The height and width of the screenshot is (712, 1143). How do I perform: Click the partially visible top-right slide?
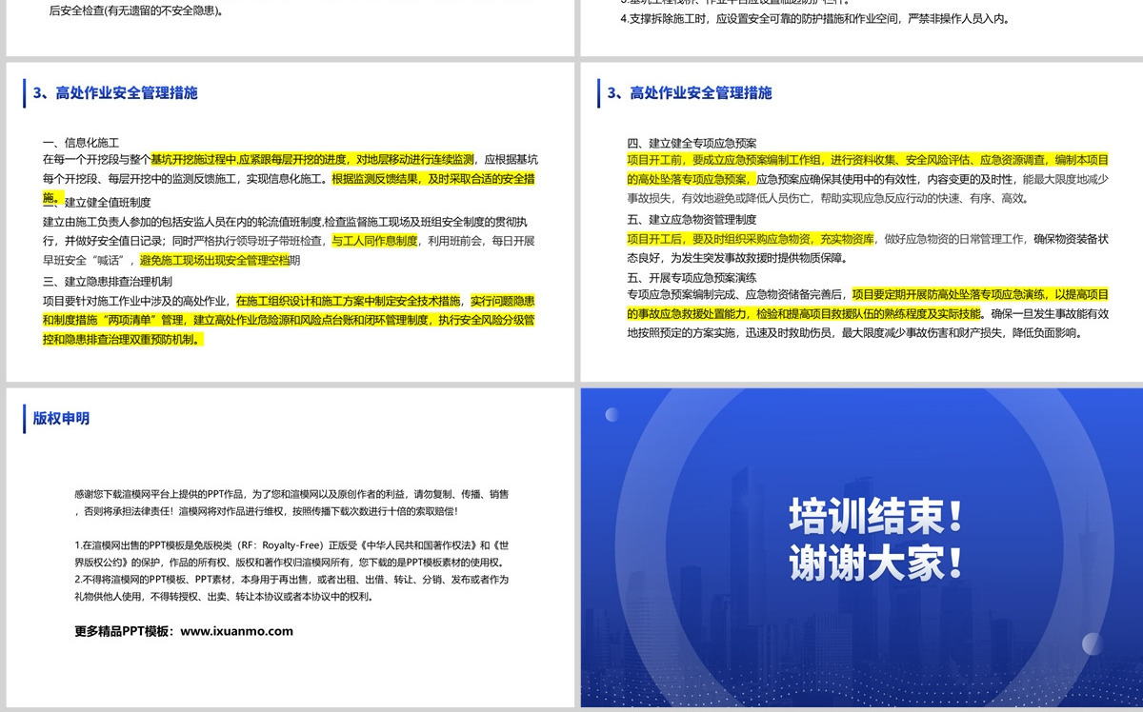[859, 28]
